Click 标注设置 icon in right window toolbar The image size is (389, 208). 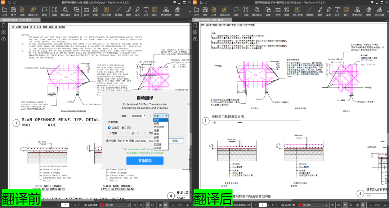[x=380, y=11]
